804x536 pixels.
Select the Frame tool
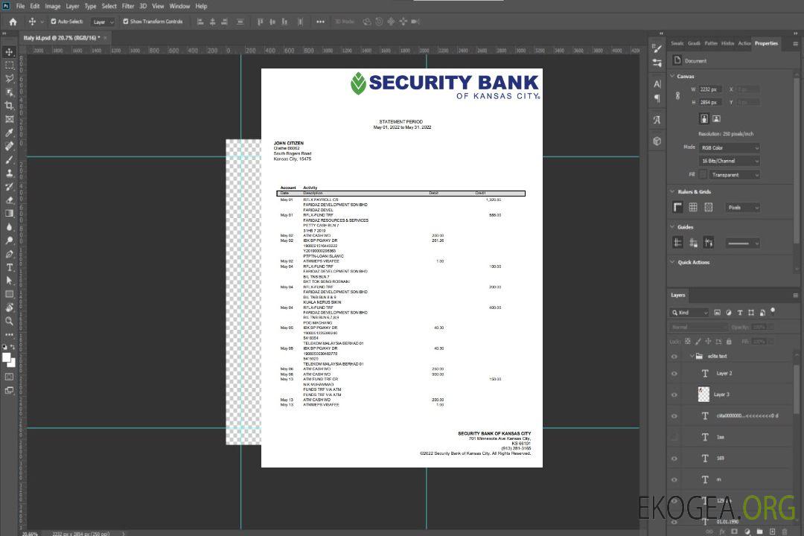(9, 119)
